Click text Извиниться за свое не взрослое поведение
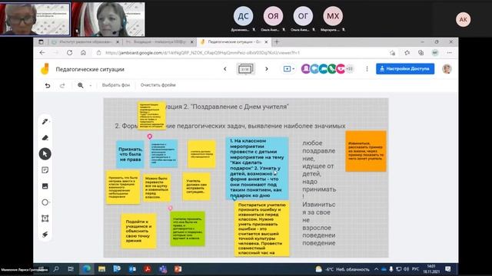 pos(319,224)
